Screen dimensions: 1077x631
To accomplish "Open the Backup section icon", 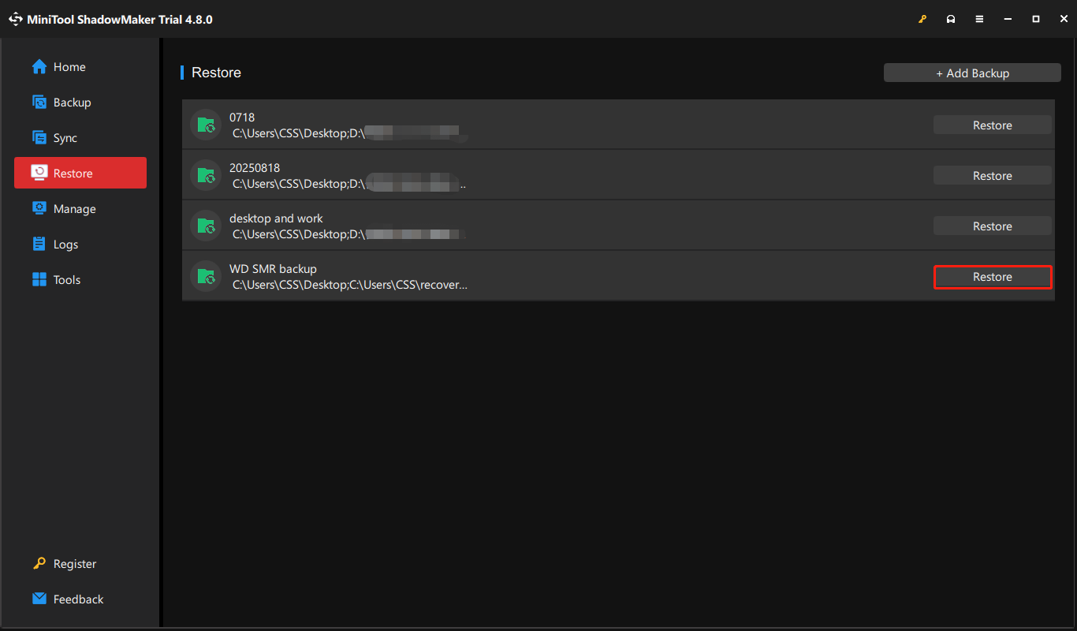I will point(39,102).
